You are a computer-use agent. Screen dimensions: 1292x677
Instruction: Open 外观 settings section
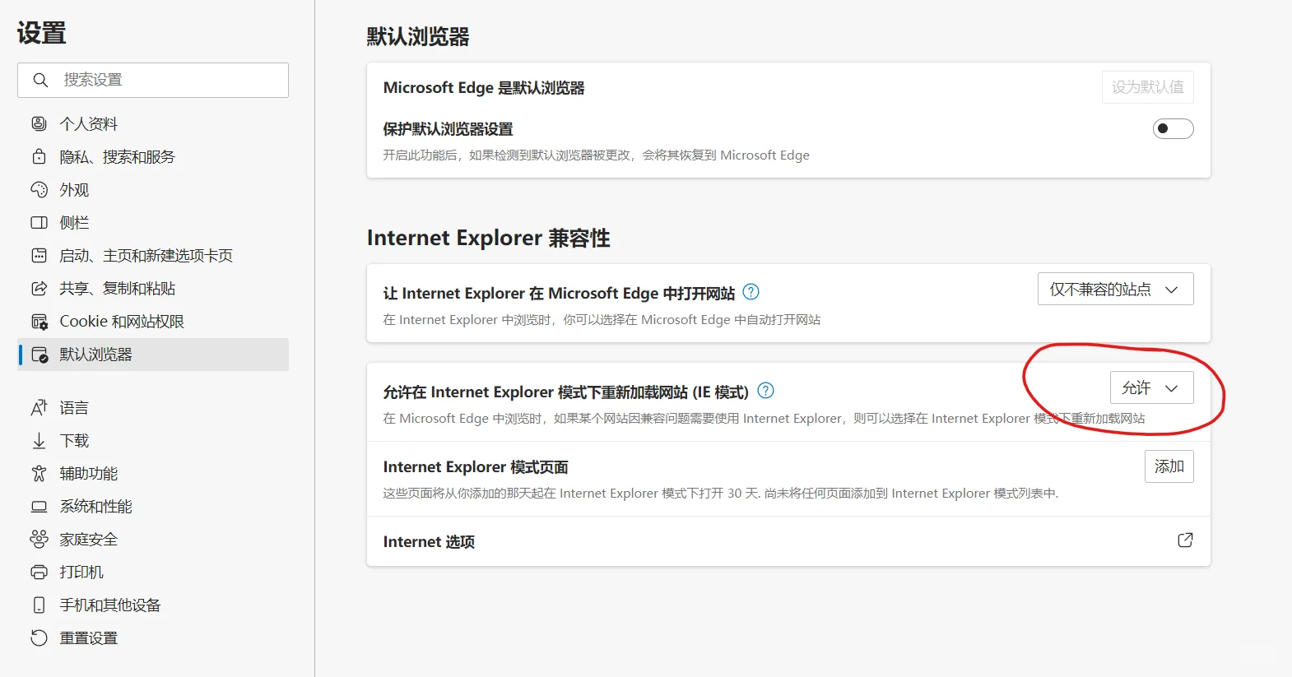tap(153, 189)
